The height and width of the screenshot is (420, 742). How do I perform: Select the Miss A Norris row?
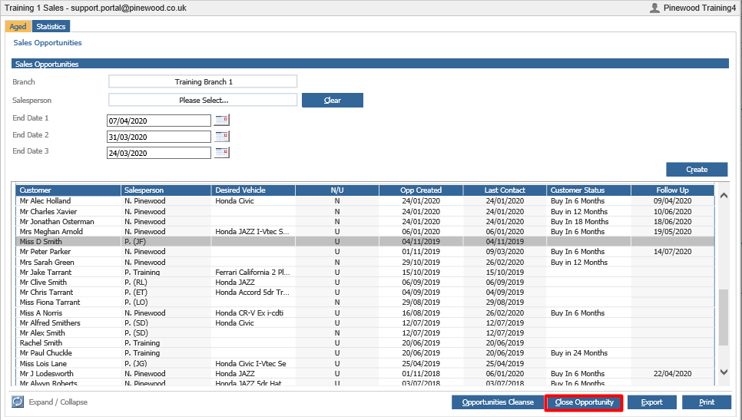[x=365, y=313]
